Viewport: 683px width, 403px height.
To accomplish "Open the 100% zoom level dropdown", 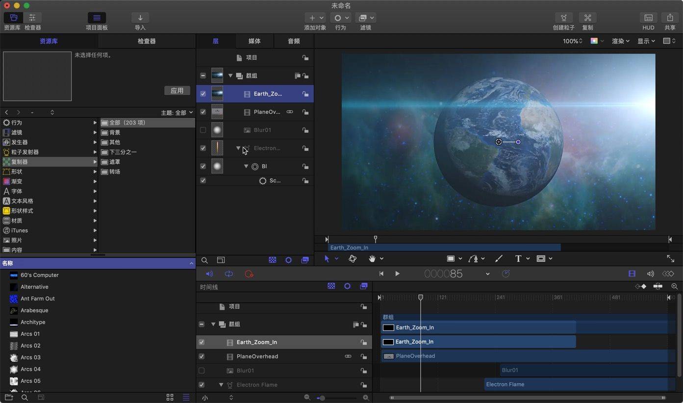I will (571, 41).
